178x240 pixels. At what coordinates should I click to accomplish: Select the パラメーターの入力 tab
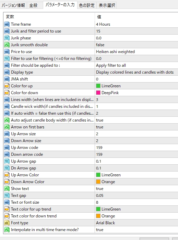[x=60, y=5]
